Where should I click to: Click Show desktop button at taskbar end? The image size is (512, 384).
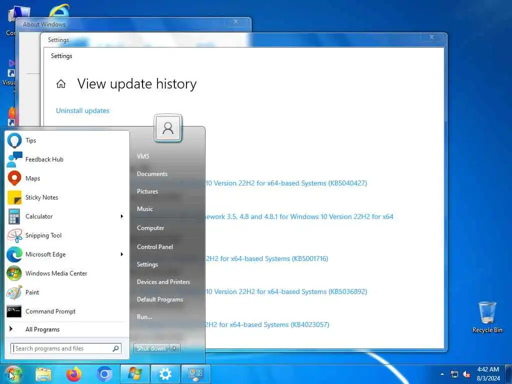pos(508,374)
